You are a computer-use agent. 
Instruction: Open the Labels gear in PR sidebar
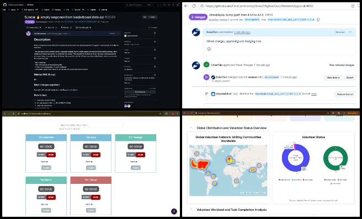155,50
